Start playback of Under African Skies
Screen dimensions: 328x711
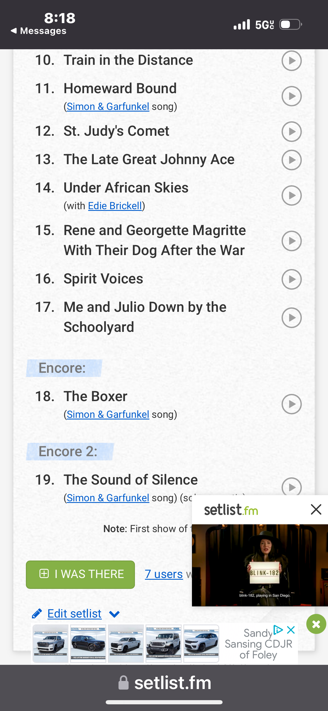point(291,196)
